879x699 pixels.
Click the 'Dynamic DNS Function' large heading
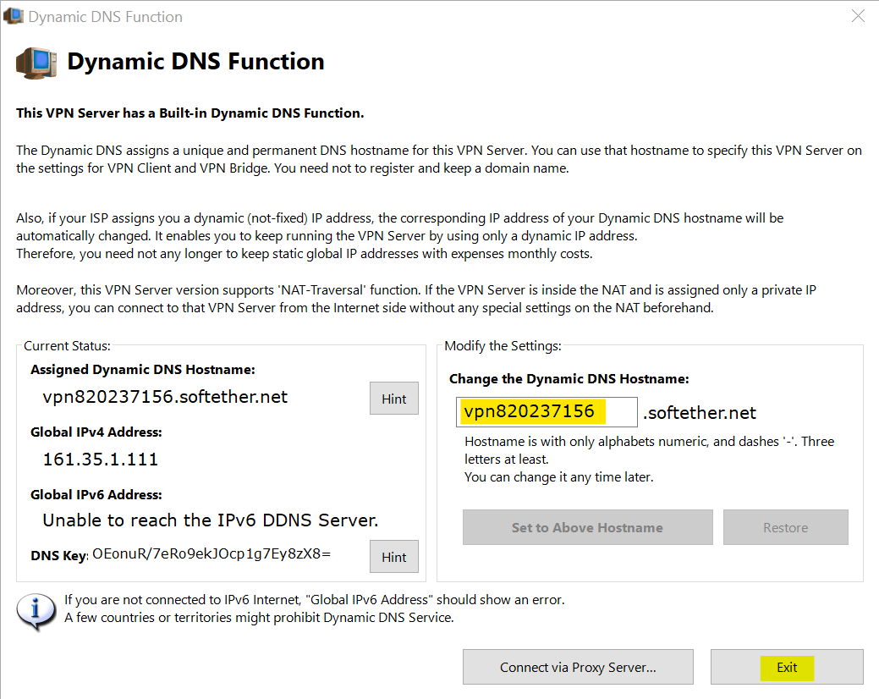pos(195,62)
